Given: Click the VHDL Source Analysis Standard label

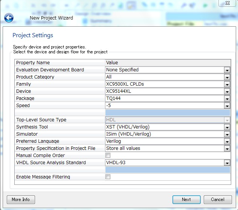Looking at the screenshot, I should (51, 163).
